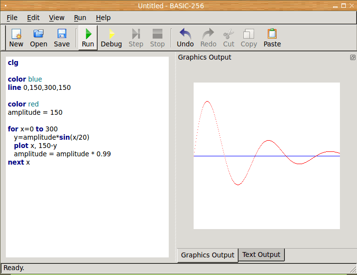The width and height of the screenshot is (357, 275).
Task: Start Debug mode from the toolbar
Action: click(111, 38)
